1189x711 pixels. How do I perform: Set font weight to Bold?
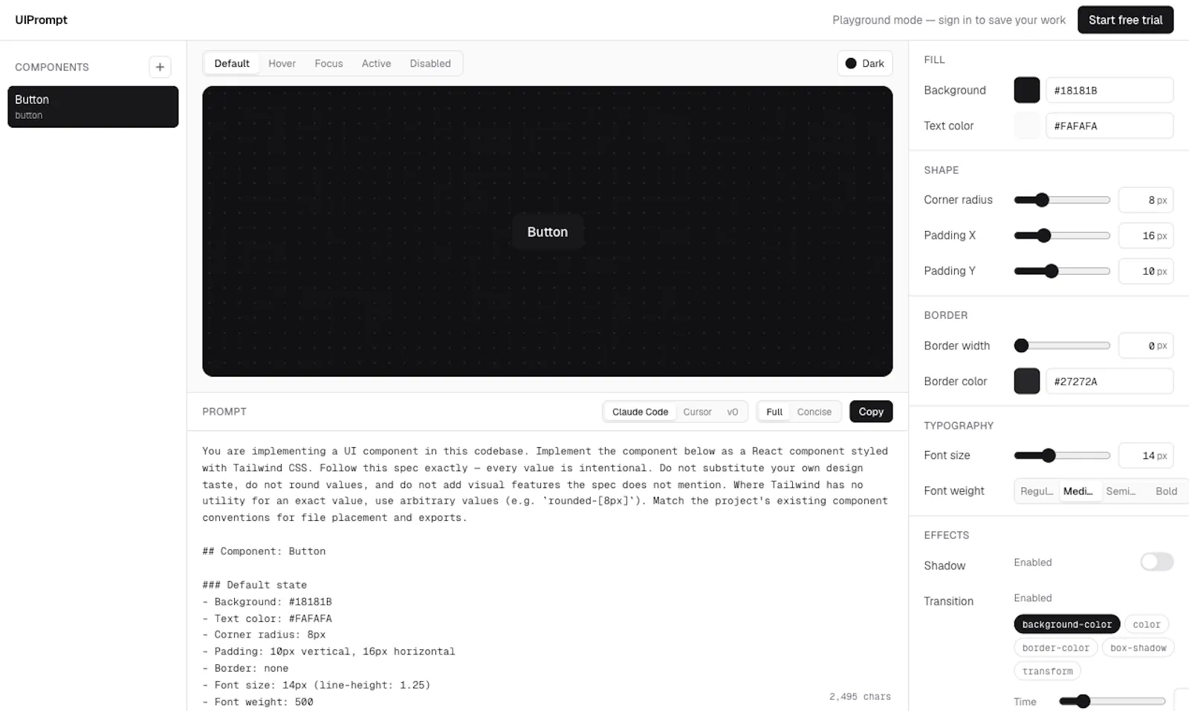[1166, 491]
